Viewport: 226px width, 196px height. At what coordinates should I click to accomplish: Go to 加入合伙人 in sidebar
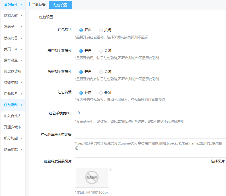13,116
